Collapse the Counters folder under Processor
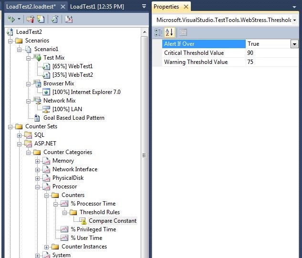Viewport: 302px width, 258px height. click(46, 196)
